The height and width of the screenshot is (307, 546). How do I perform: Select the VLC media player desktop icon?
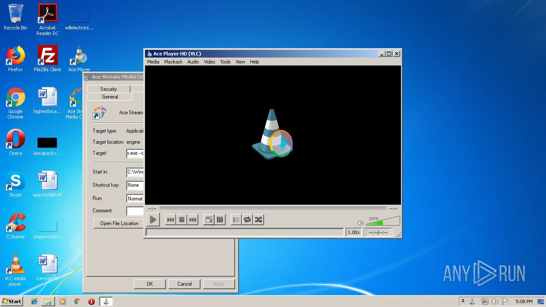click(15, 270)
